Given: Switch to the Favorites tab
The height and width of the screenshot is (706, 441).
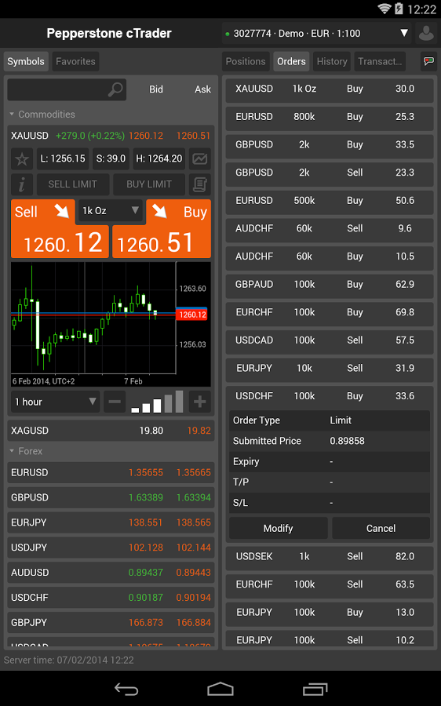Looking at the screenshot, I should 75,61.
